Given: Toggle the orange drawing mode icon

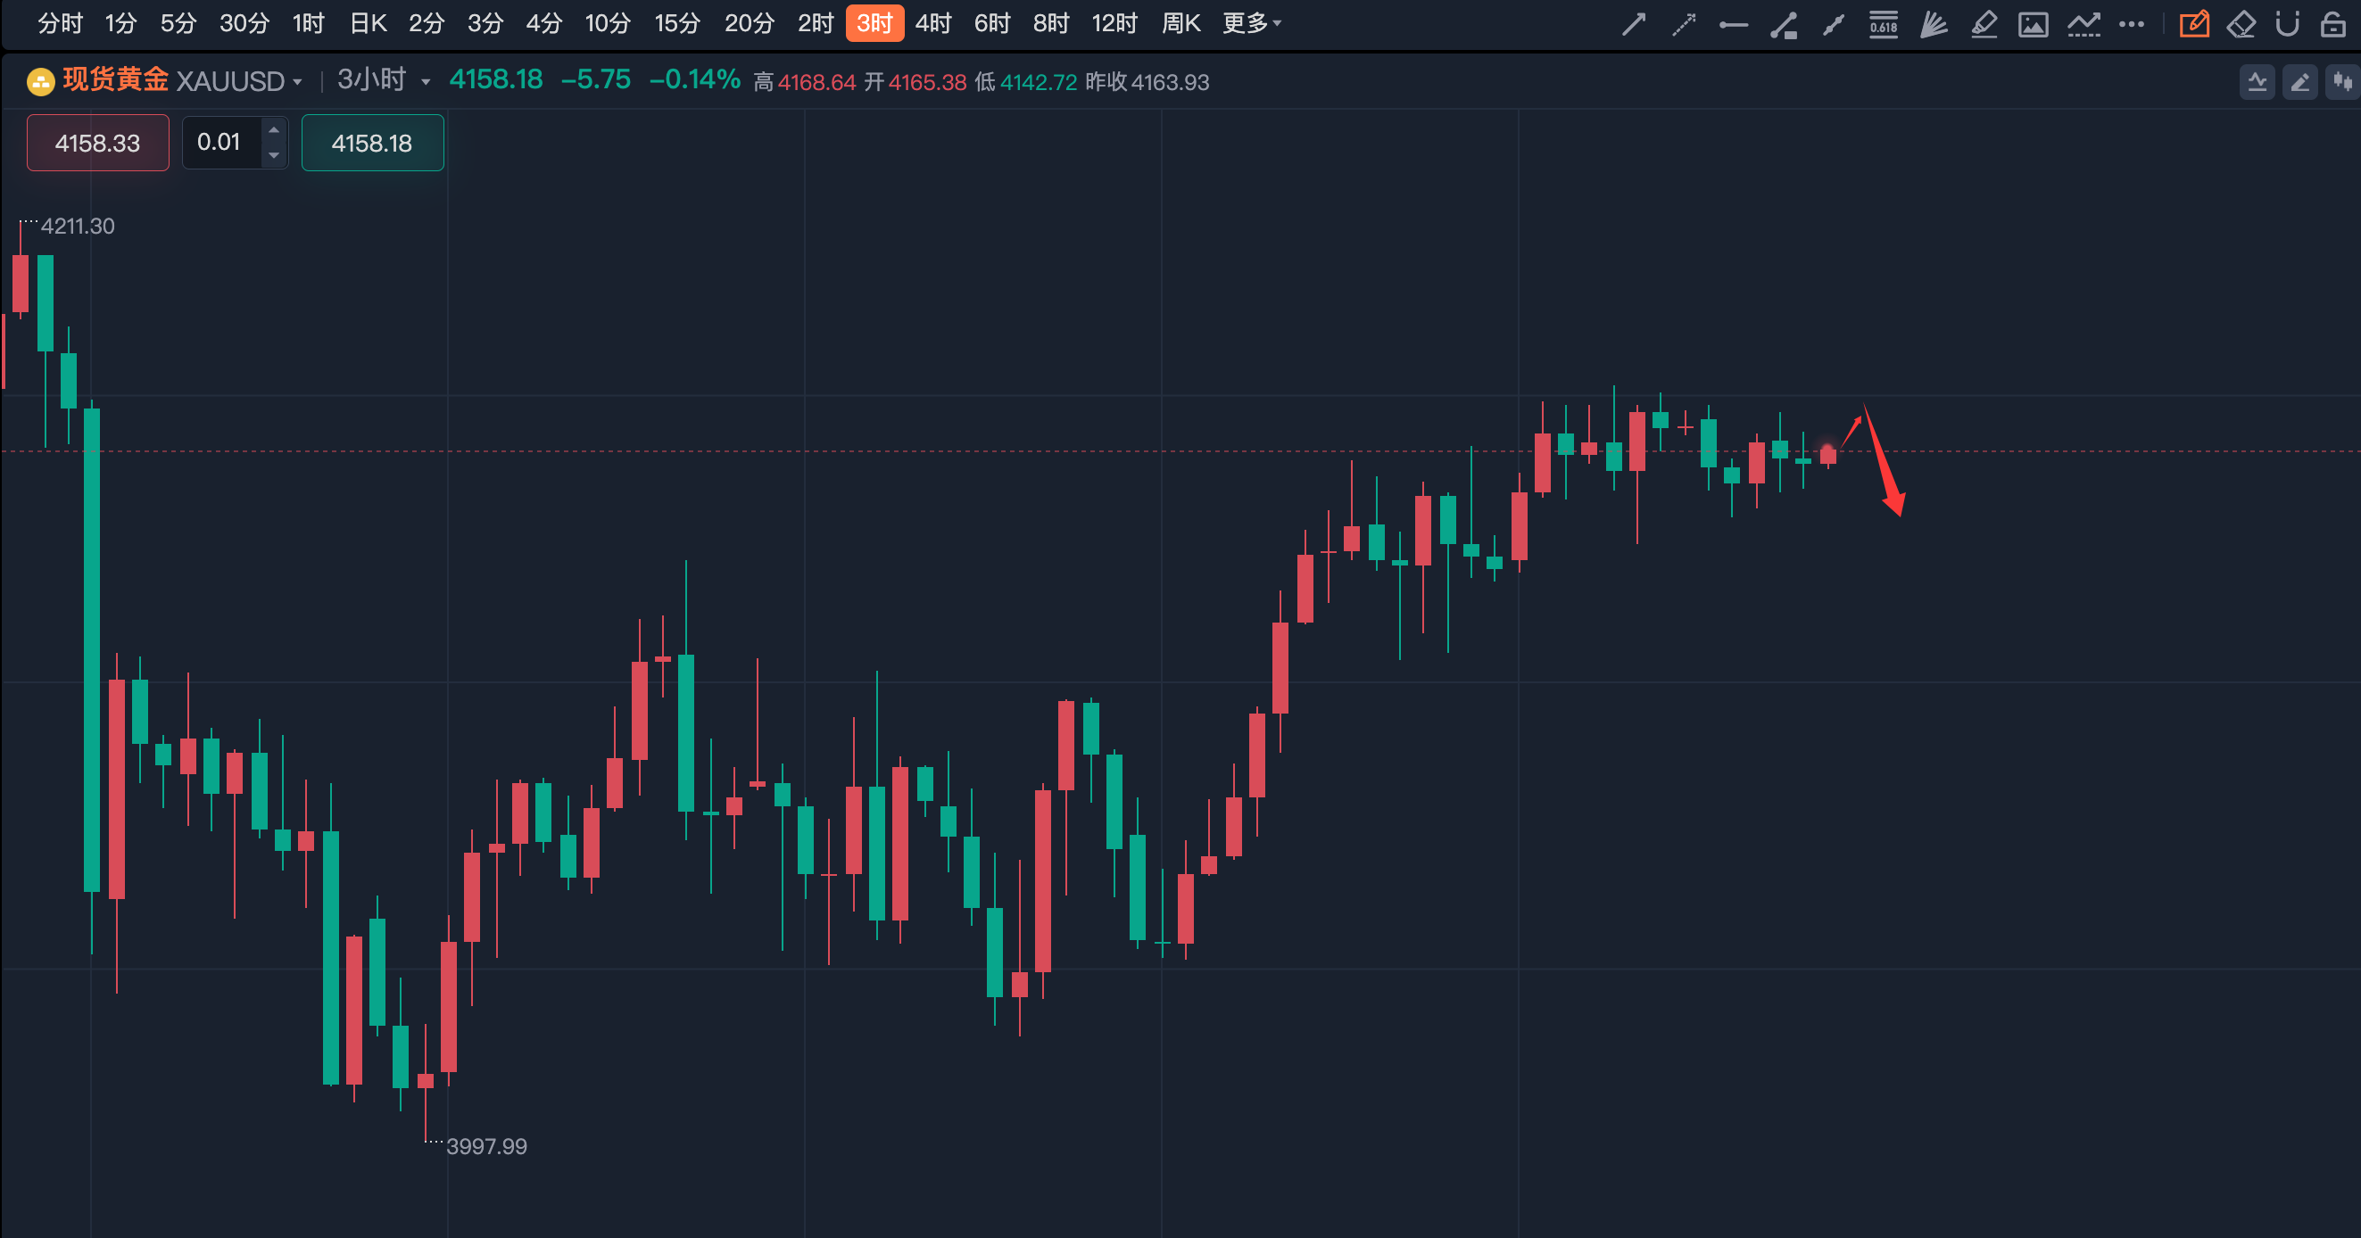Looking at the screenshot, I should pos(2194,24).
